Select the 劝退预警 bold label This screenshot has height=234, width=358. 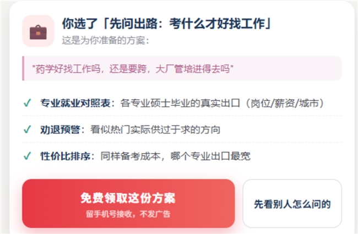click(x=60, y=130)
